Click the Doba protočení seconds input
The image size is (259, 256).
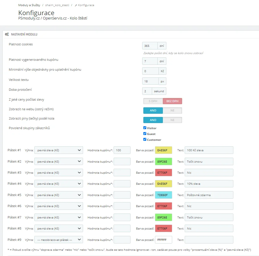[x=147, y=91]
